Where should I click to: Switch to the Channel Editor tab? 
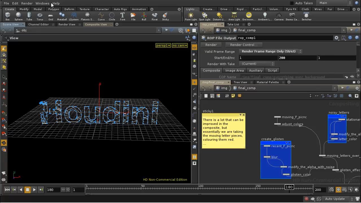38,24
